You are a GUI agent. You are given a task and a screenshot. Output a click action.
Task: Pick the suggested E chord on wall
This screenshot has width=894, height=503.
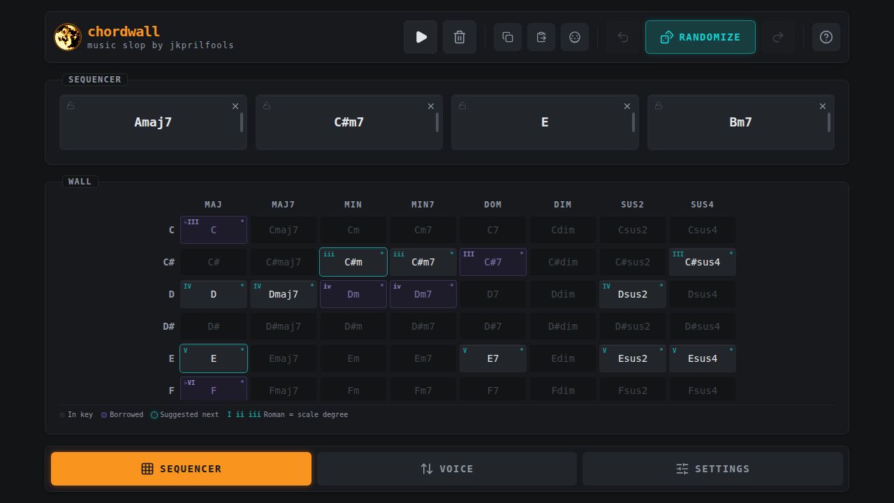214,358
